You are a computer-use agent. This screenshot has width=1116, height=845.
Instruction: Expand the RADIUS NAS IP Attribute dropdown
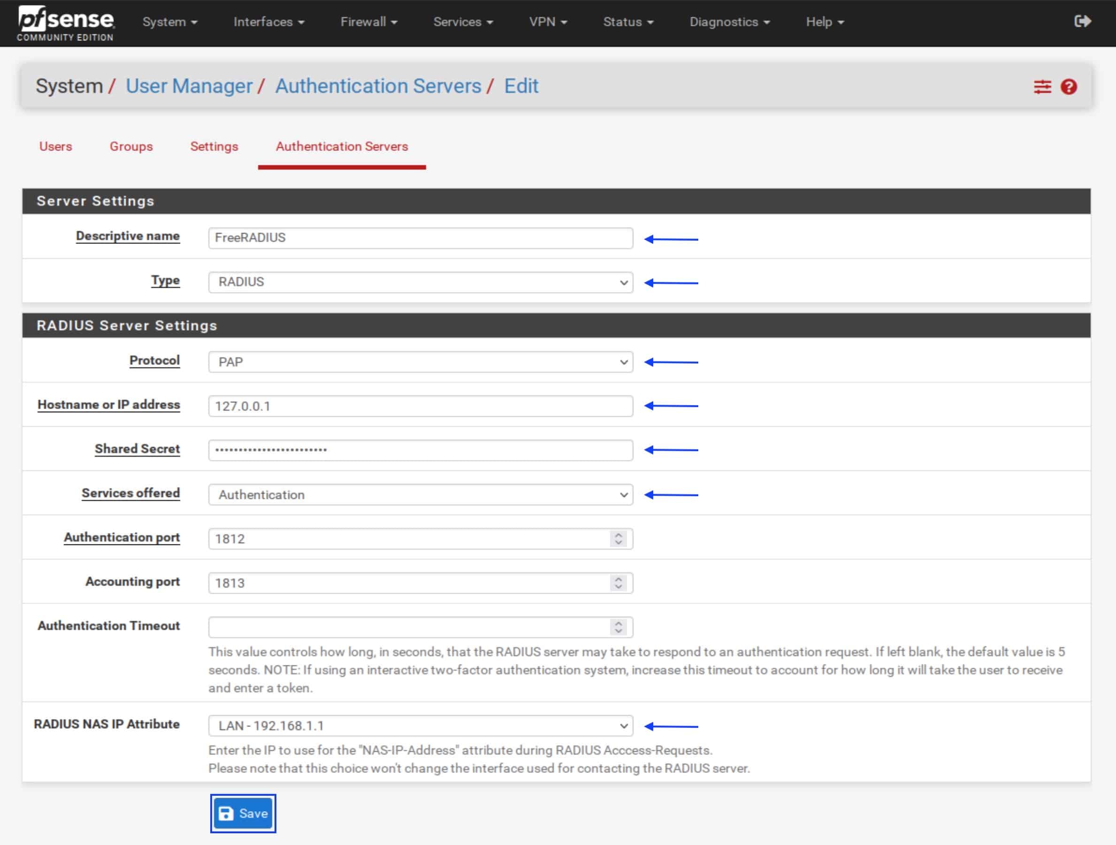[x=420, y=726]
